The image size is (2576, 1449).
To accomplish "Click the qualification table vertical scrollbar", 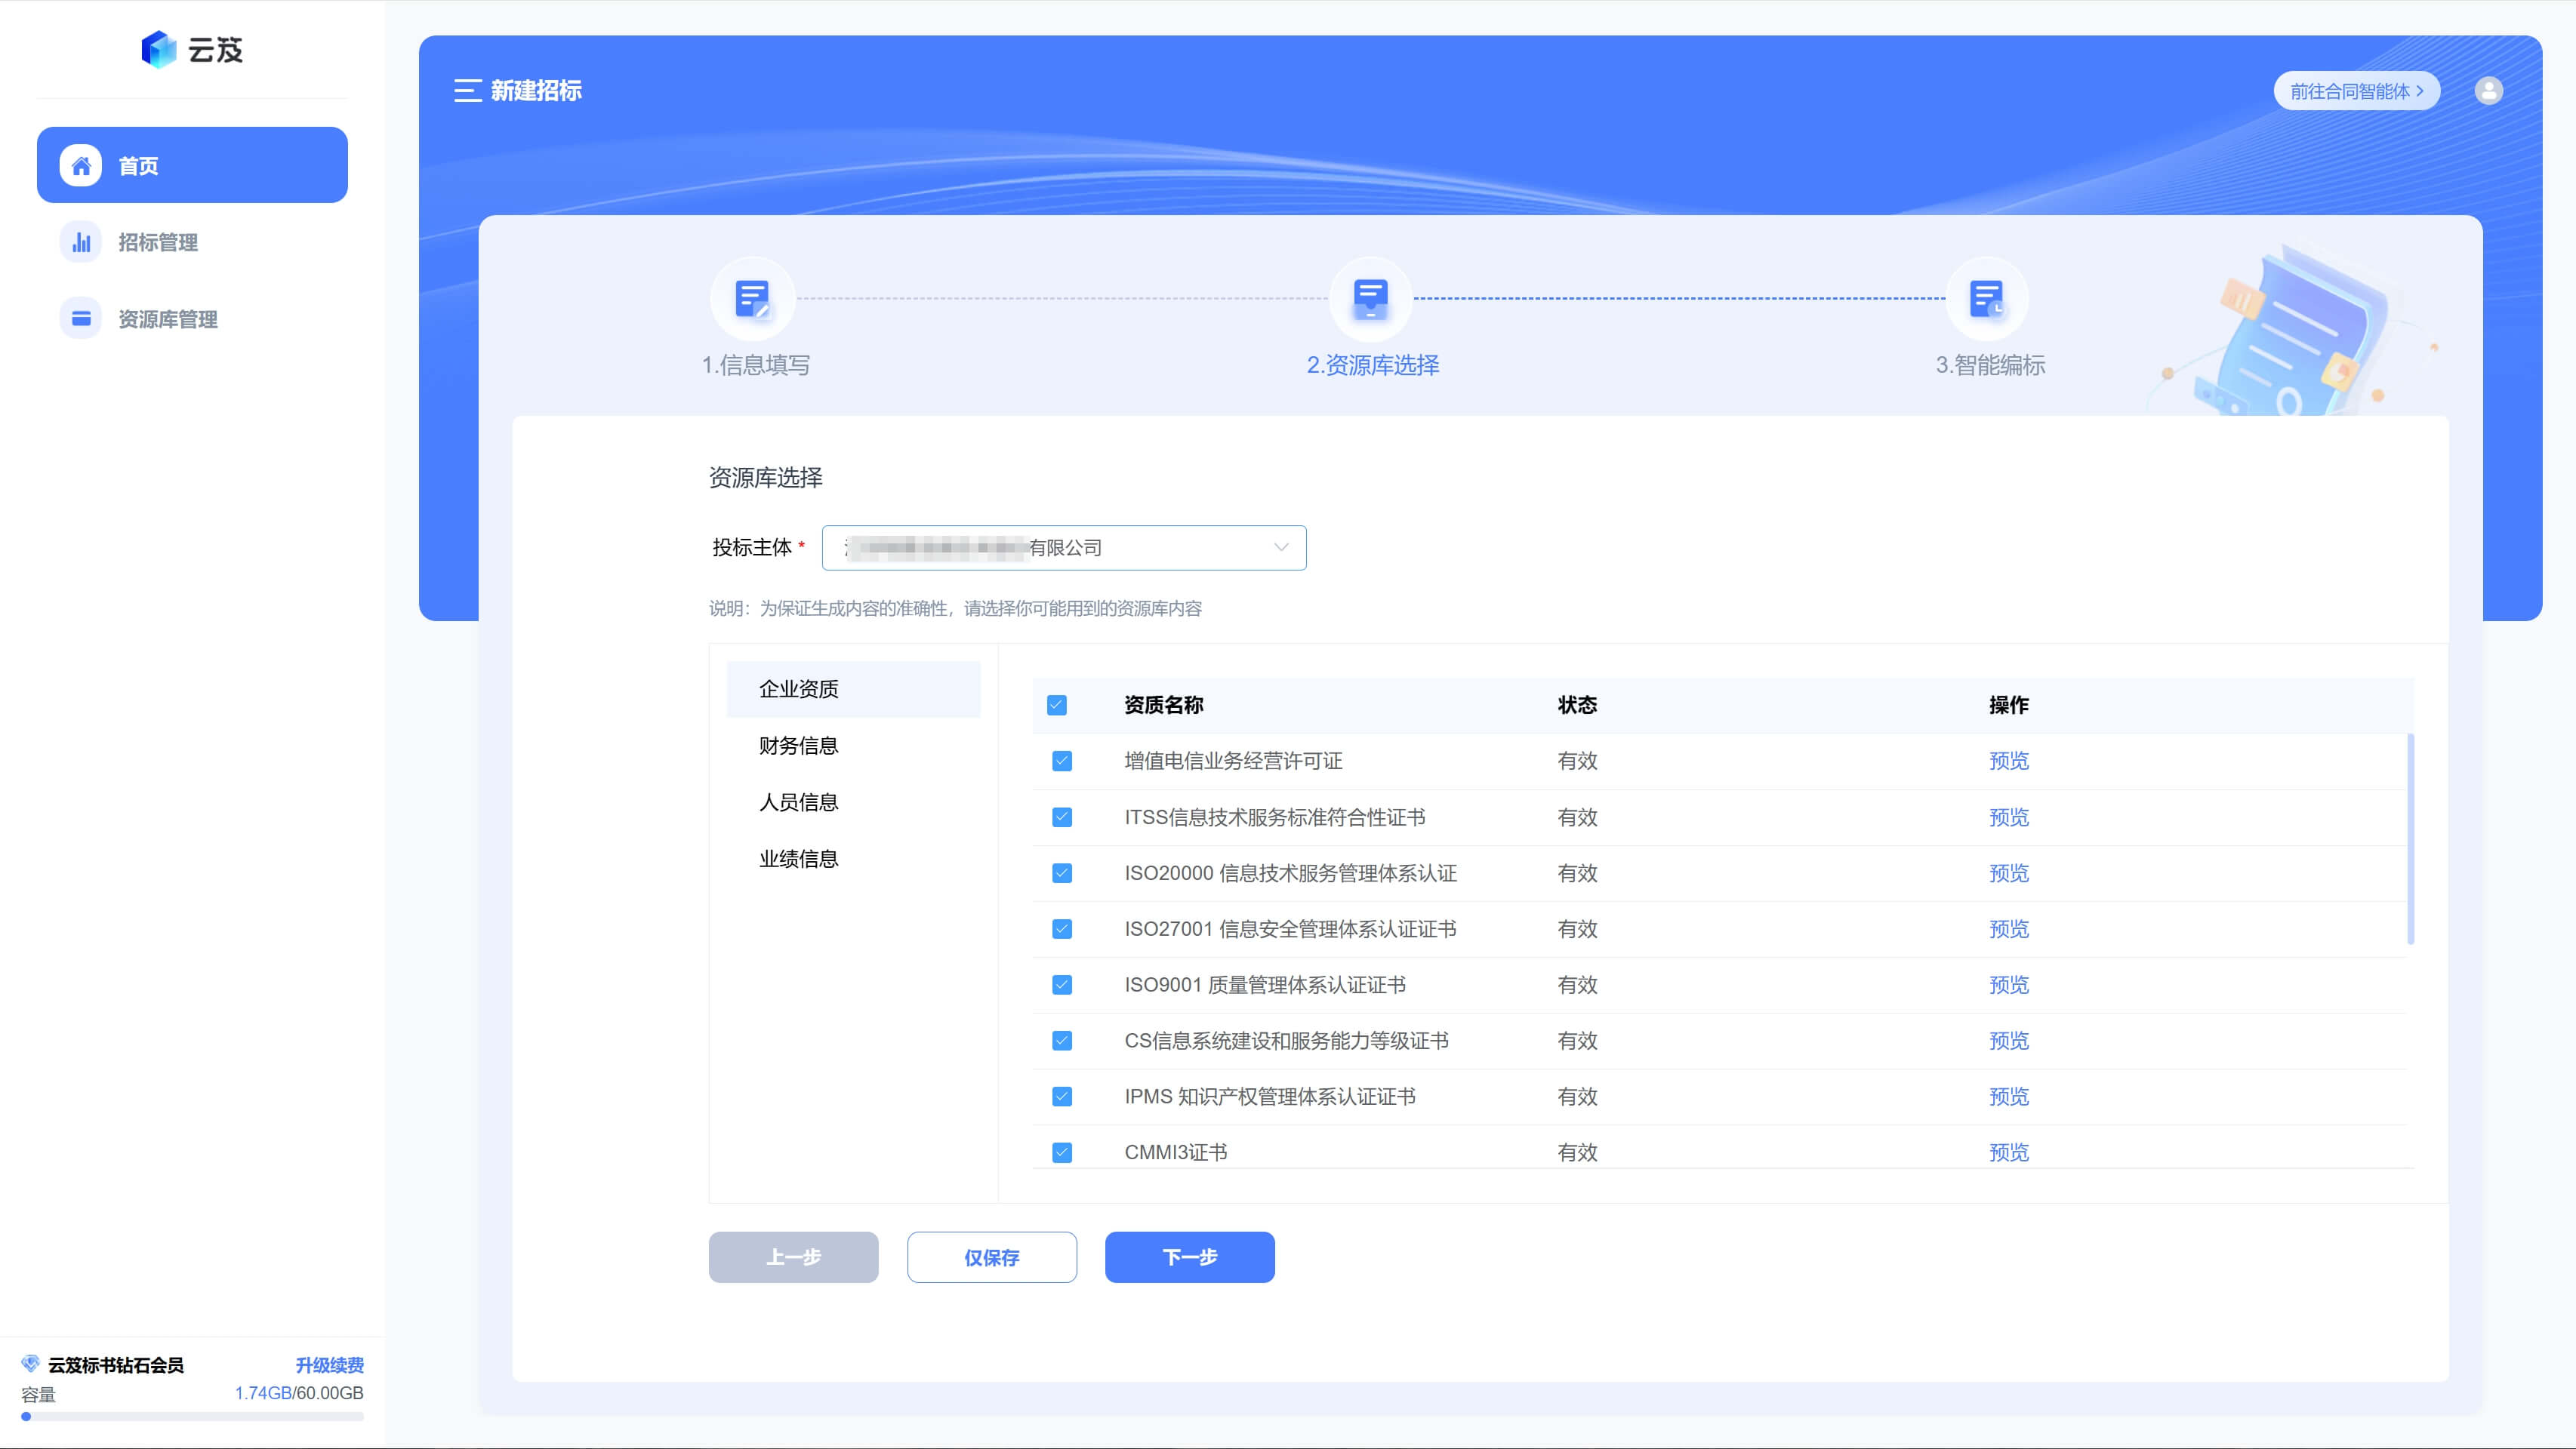I will [2410, 839].
